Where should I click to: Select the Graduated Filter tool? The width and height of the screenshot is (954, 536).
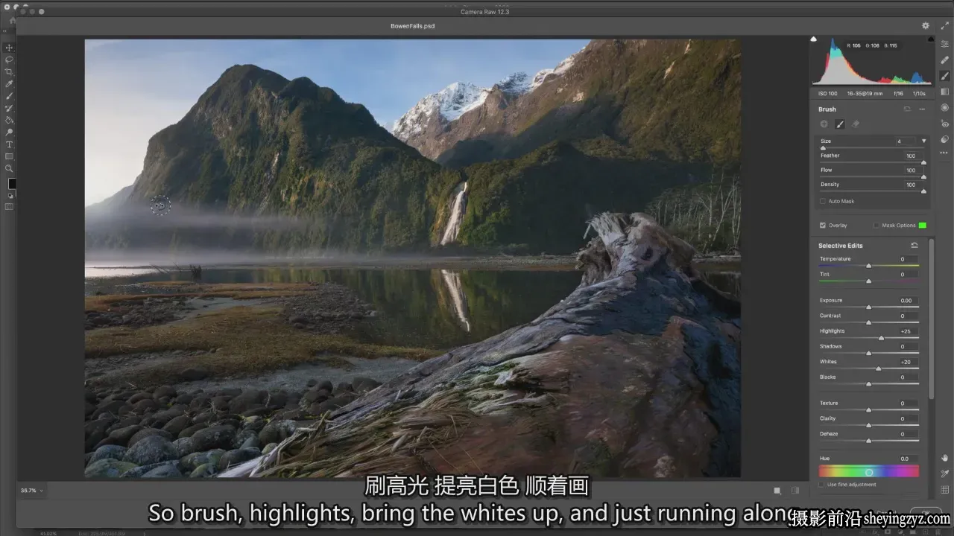pyautogui.click(x=944, y=92)
